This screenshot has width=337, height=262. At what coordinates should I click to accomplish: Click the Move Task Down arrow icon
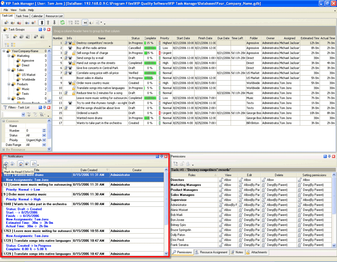54,23
